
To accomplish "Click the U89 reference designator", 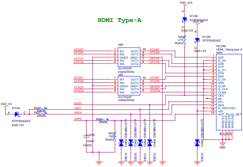I will coord(121,75).
